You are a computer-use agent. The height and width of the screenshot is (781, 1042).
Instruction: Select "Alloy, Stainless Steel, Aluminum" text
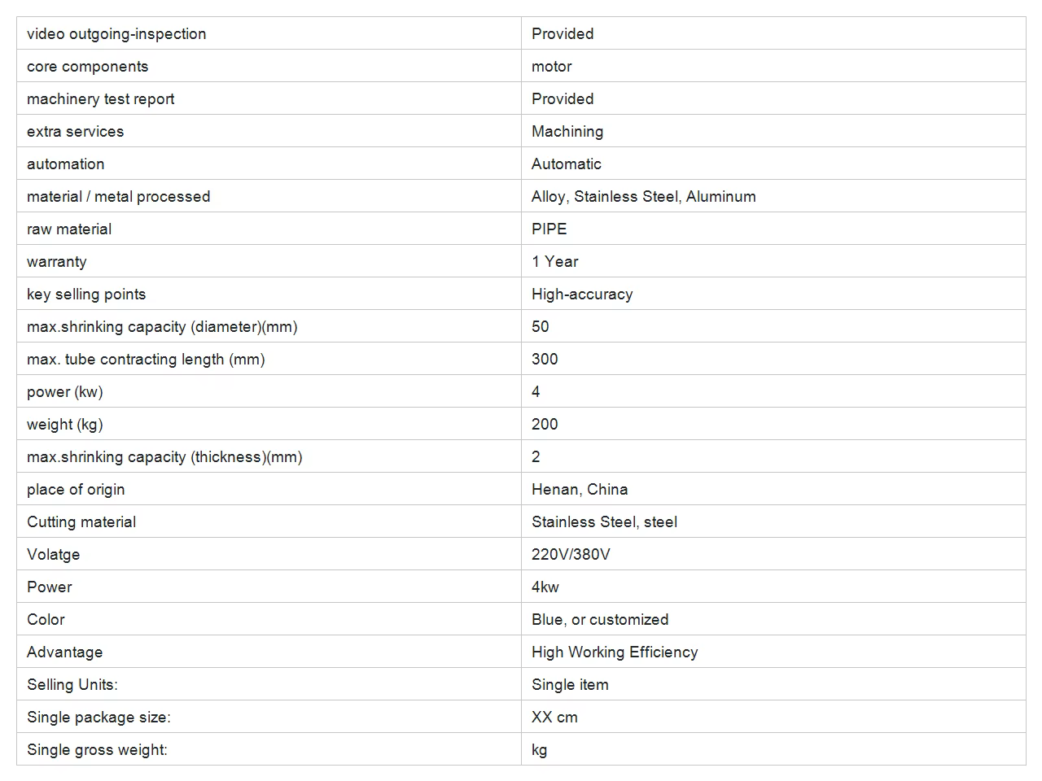(644, 196)
